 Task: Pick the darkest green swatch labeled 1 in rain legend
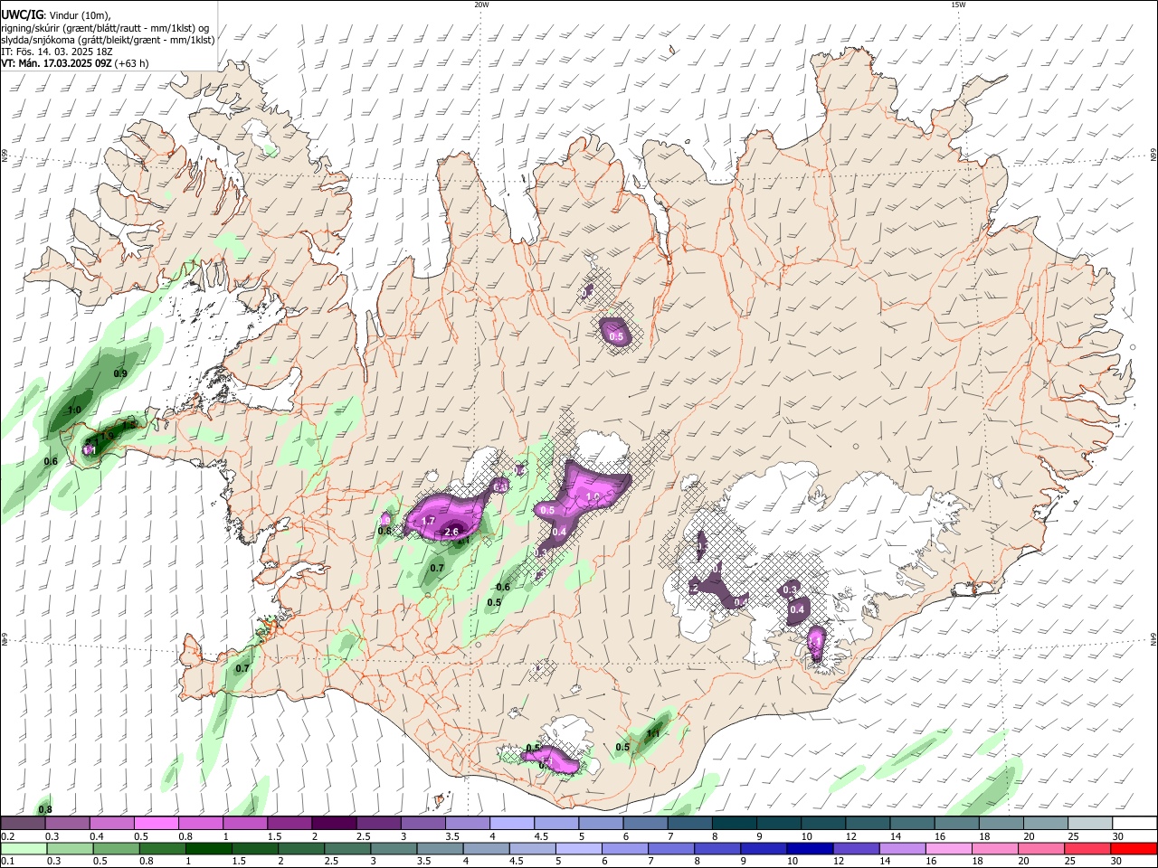(208, 849)
